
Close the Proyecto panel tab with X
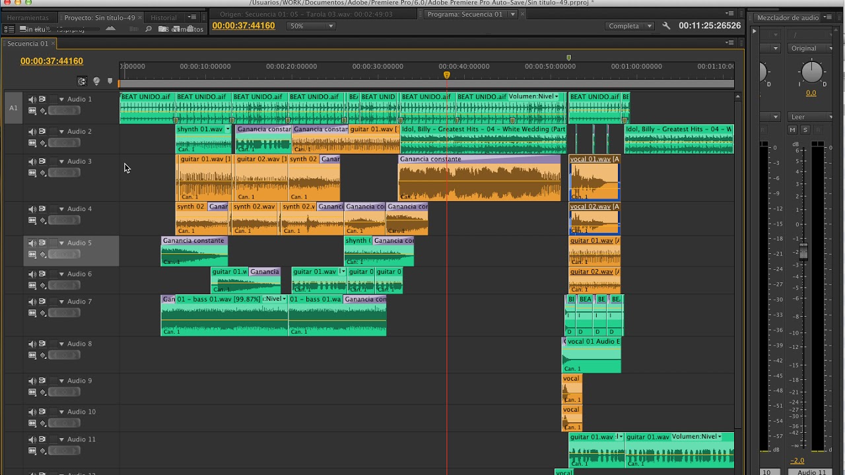point(140,18)
